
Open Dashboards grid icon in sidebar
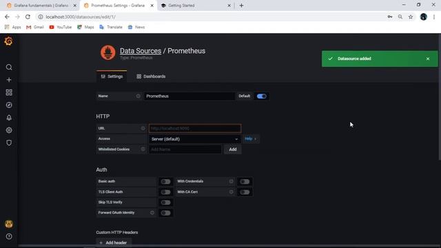pos(9,92)
